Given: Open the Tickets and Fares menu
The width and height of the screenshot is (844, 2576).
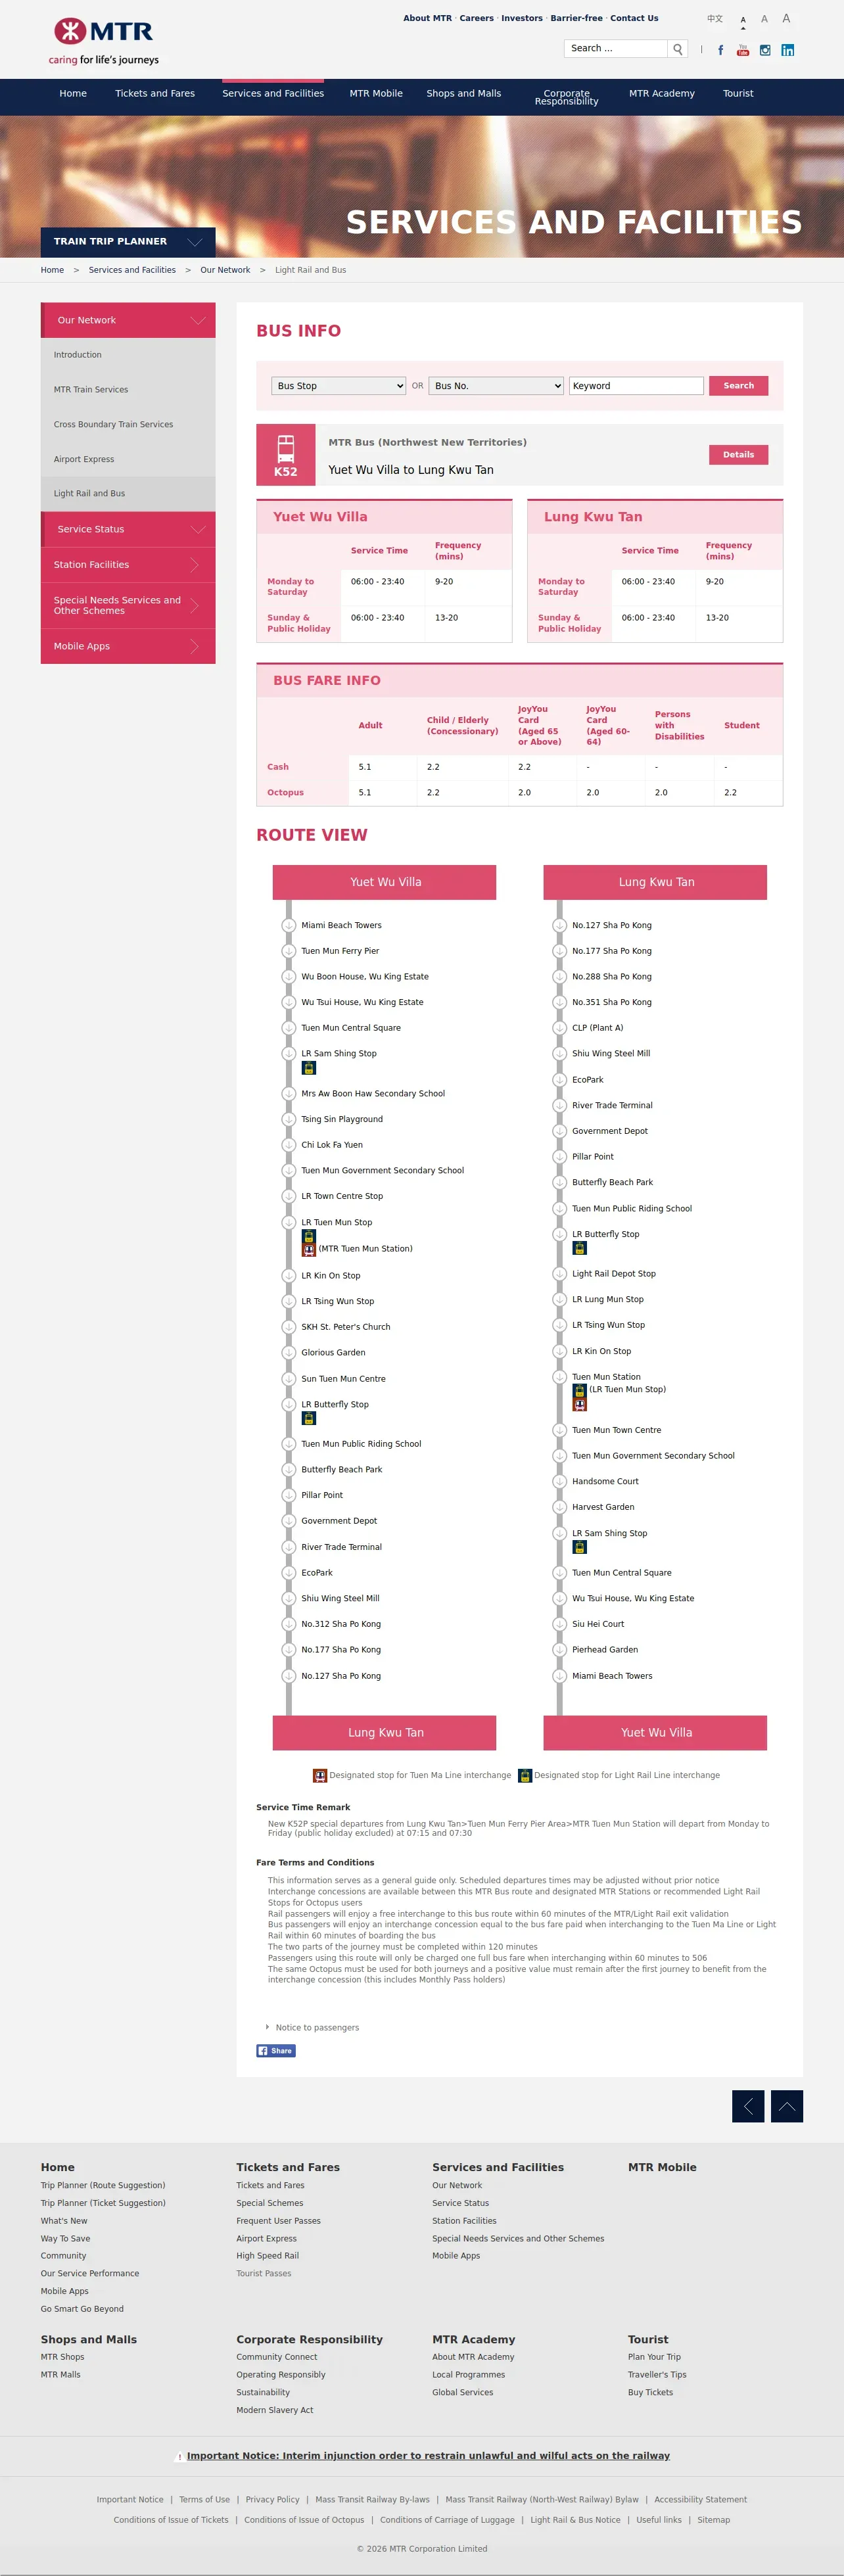Looking at the screenshot, I should point(155,94).
